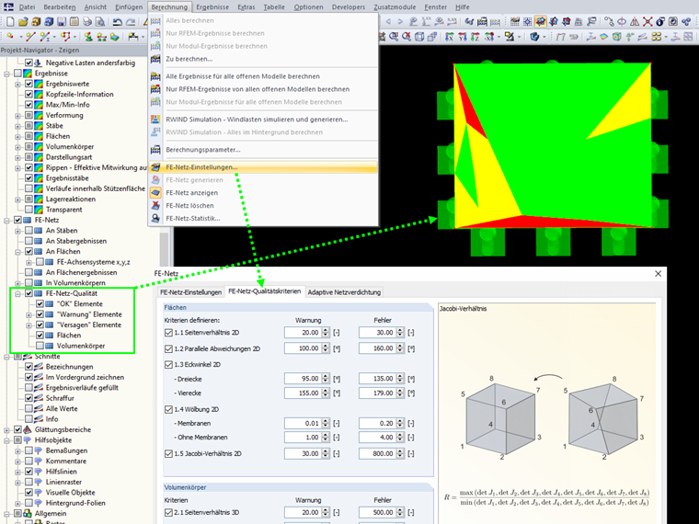The width and height of the screenshot is (699, 524).
Task: Uncheck 1.1 Seitenverhältnis 2D criterion
Action: tap(168, 333)
